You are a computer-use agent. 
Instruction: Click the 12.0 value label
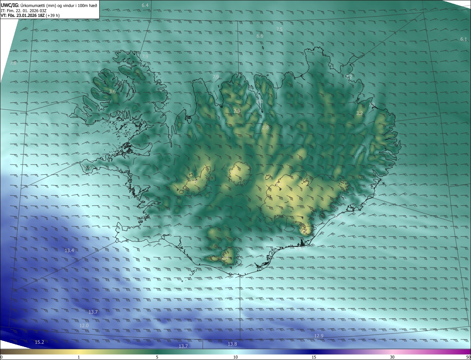pyautogui.click(x=84, y=326)
